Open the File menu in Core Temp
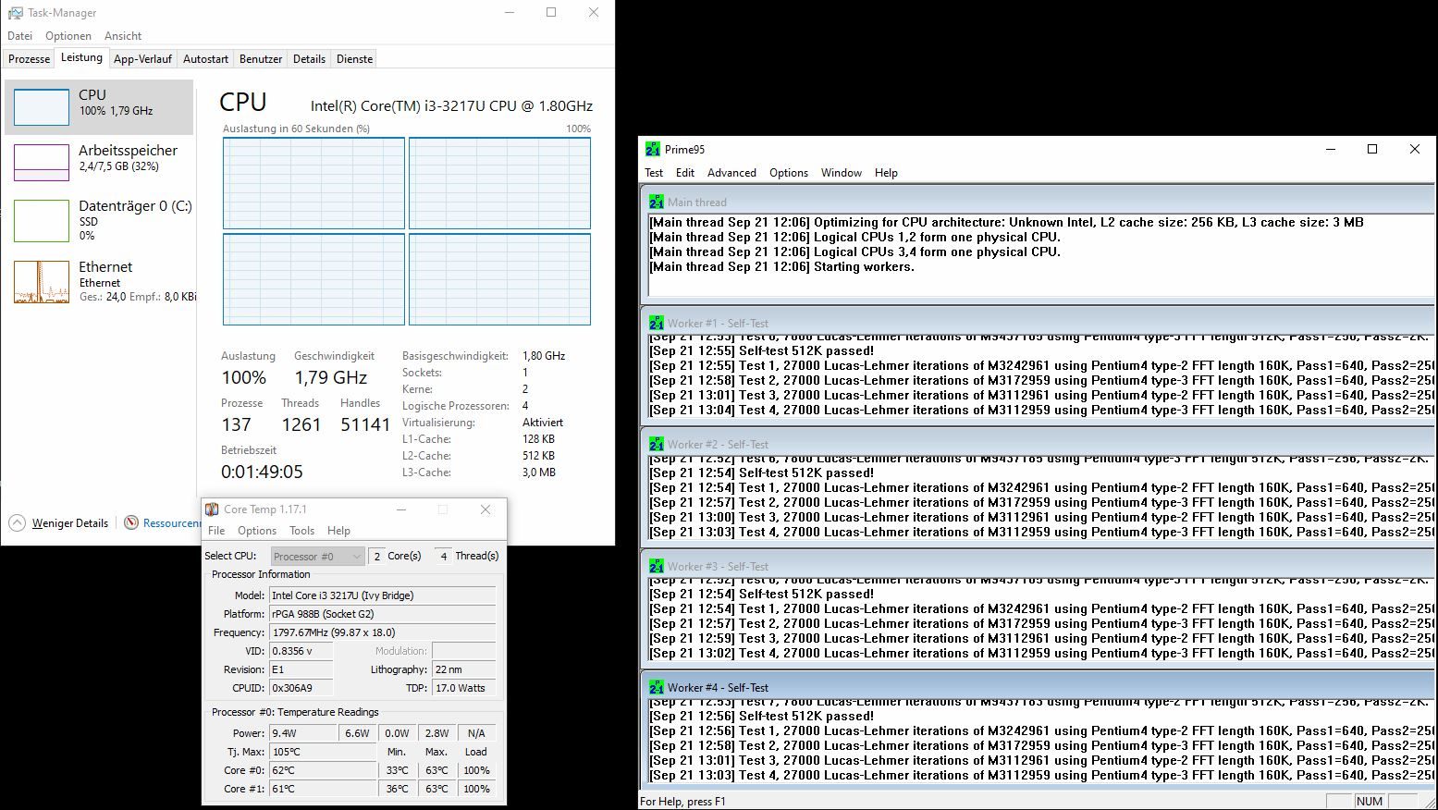The height and width of the screenshot is (810, 1438). [216, 531]
